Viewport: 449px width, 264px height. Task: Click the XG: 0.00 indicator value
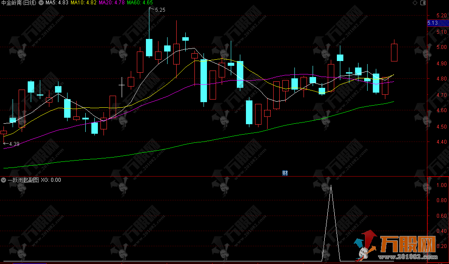[51, 180]
